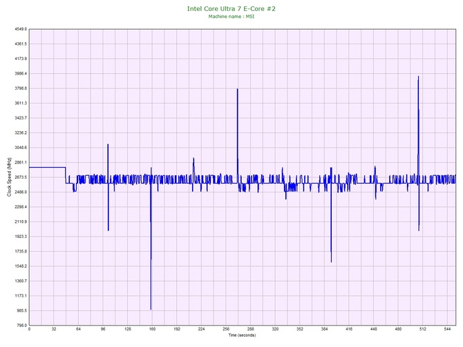Click the 3986.4 y-axis value
The image size is (463, 347).
(x=21, y=74)
